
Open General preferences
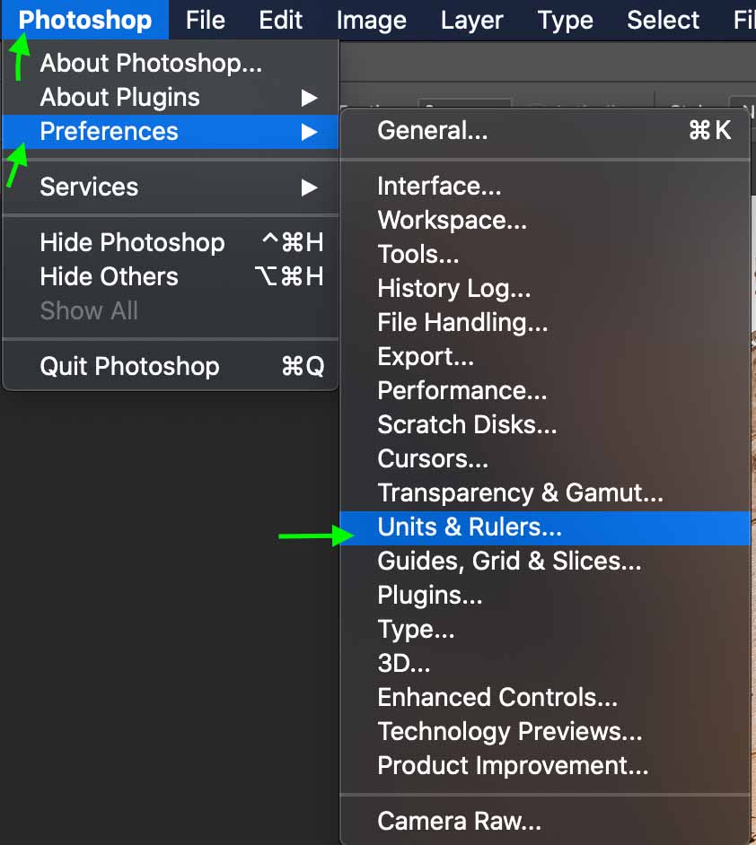coord(545,130)
